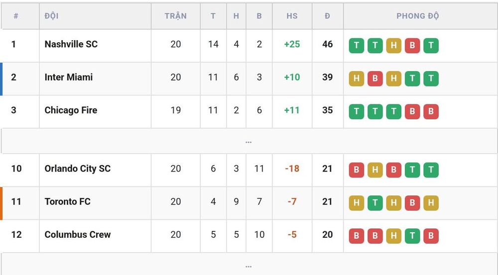This screenshot has height=275, width=498.
Task: Open the Columbus Crew team link
Action: 78,234
